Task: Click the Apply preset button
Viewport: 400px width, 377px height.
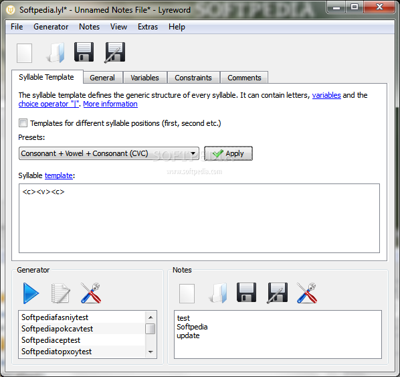Action: point(228,153)
